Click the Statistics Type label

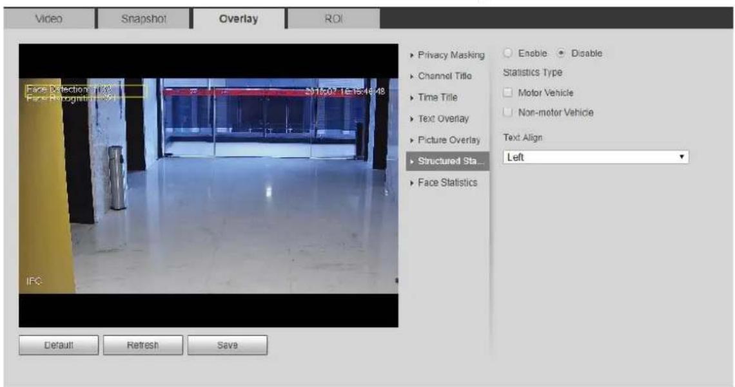pos(533,73)
